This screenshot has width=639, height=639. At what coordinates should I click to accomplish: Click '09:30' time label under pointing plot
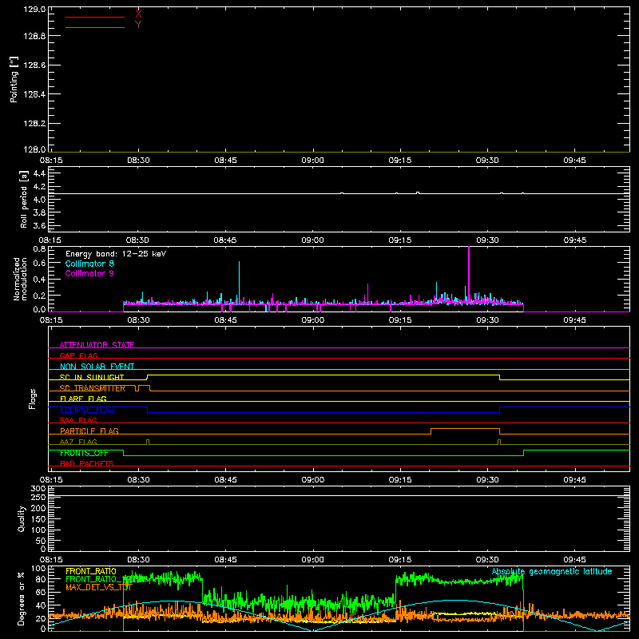point(487,161)
